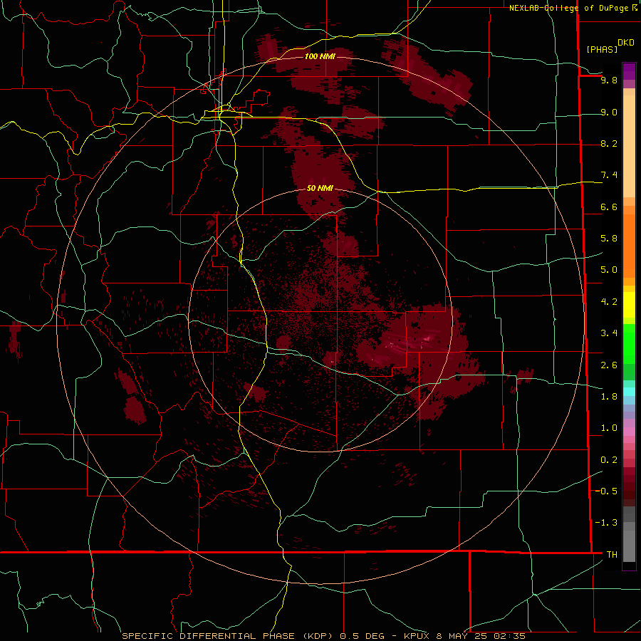Click the dark orange segment of color bar
Image resolution: width=641 pixels, height=641 pixels.
[x=629, y=245]
